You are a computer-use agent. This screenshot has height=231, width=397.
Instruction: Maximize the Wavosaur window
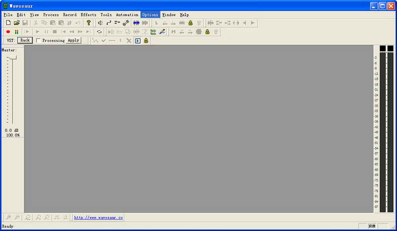[x=383, y=6]
